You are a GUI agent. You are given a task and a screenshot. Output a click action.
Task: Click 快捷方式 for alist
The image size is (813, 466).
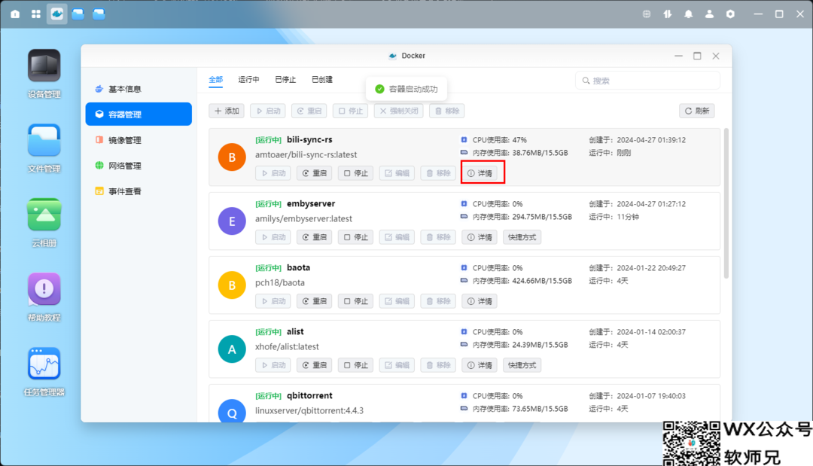tap(522, 365)
